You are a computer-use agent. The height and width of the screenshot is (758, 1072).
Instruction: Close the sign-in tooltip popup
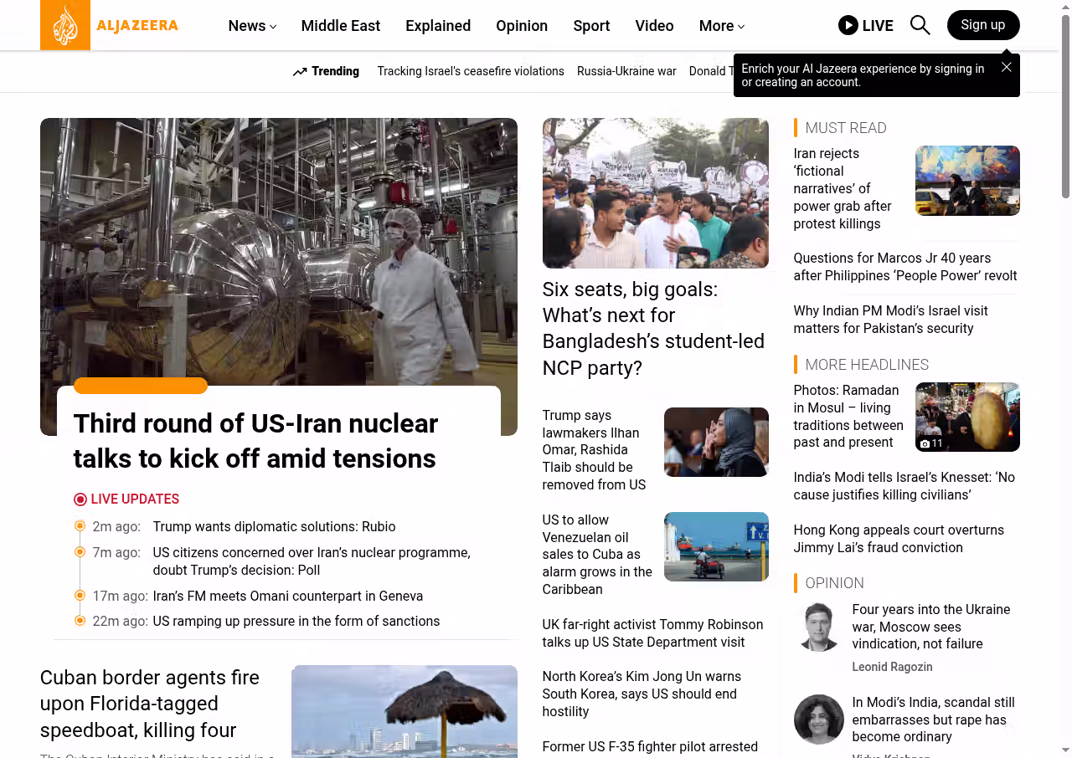pyautogui.click(x=1007, y=67)
